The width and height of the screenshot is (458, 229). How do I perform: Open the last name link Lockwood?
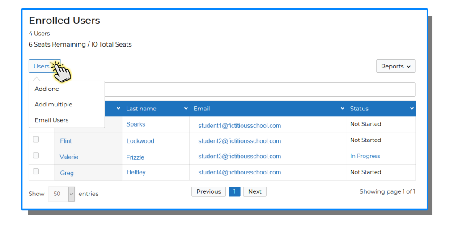tap(140, 141)
